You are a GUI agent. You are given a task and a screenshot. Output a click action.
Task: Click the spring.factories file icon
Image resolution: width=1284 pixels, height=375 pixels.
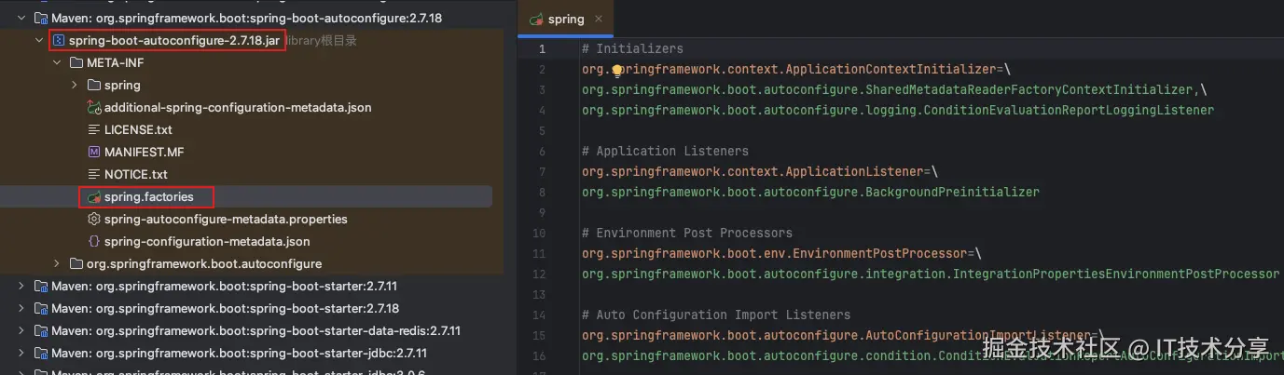pos(93,197)
